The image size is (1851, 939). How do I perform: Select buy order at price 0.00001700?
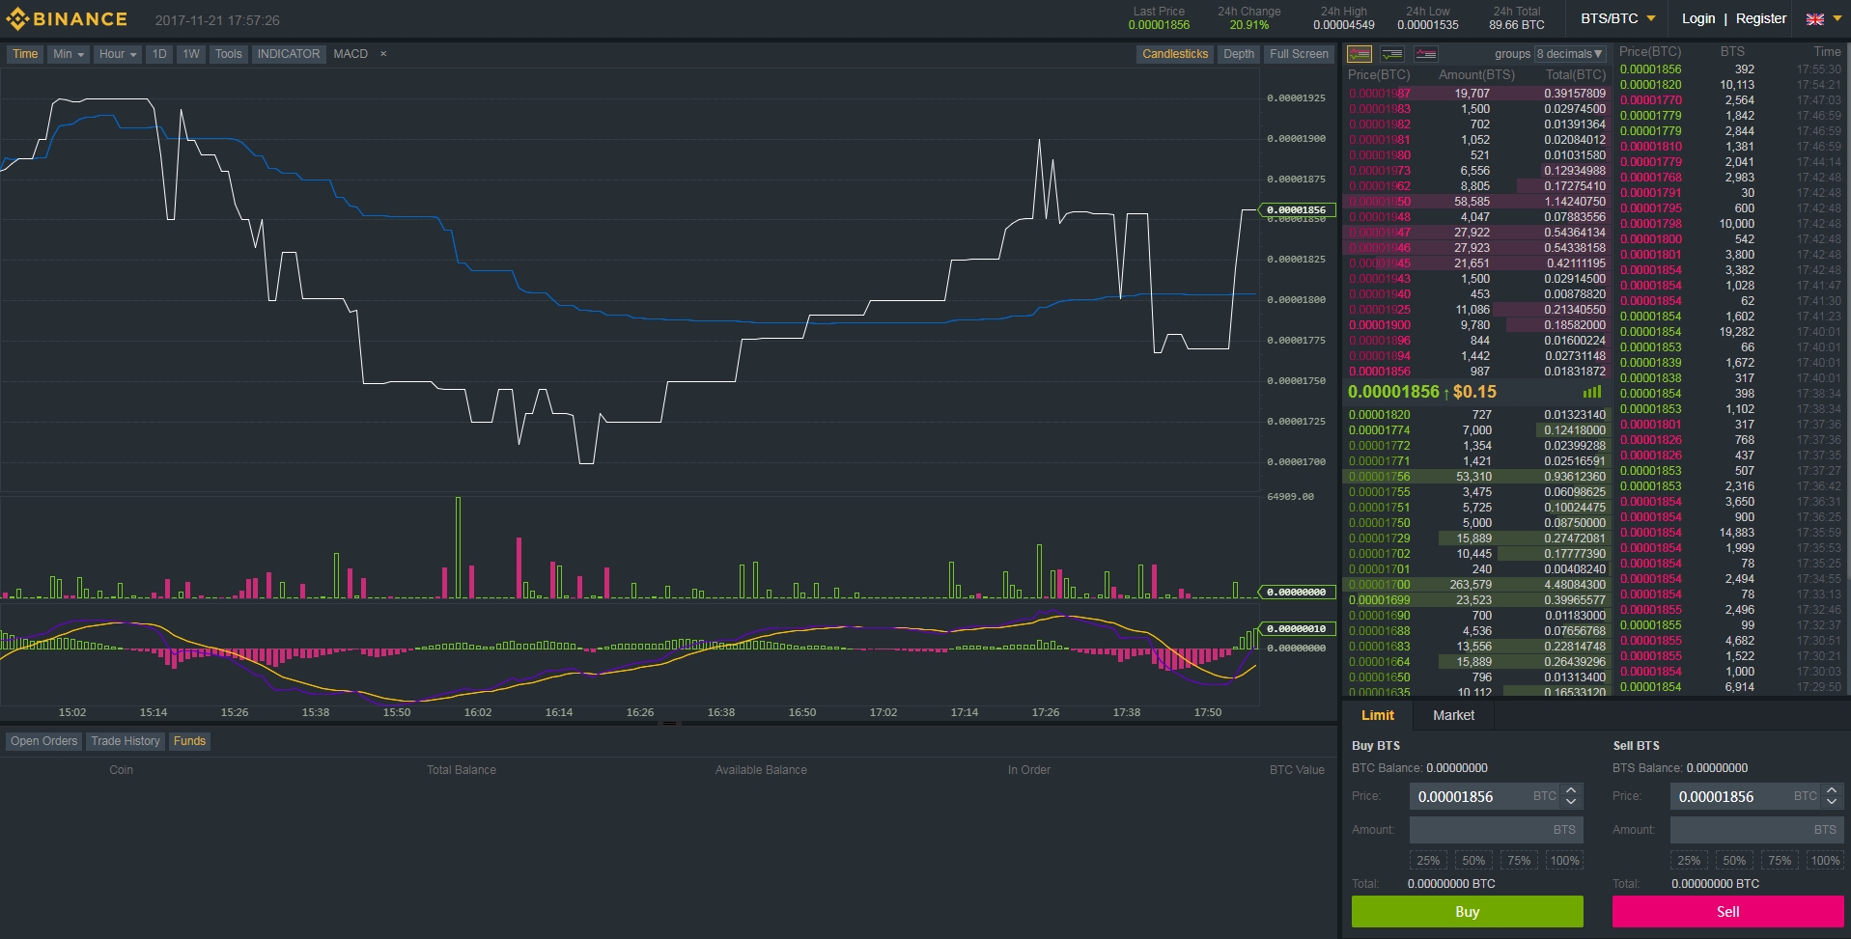coord(1477,585)
